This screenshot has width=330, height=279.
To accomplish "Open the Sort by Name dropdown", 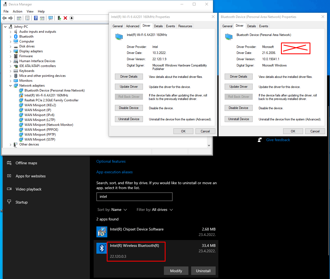I will (x=112, y=210).
